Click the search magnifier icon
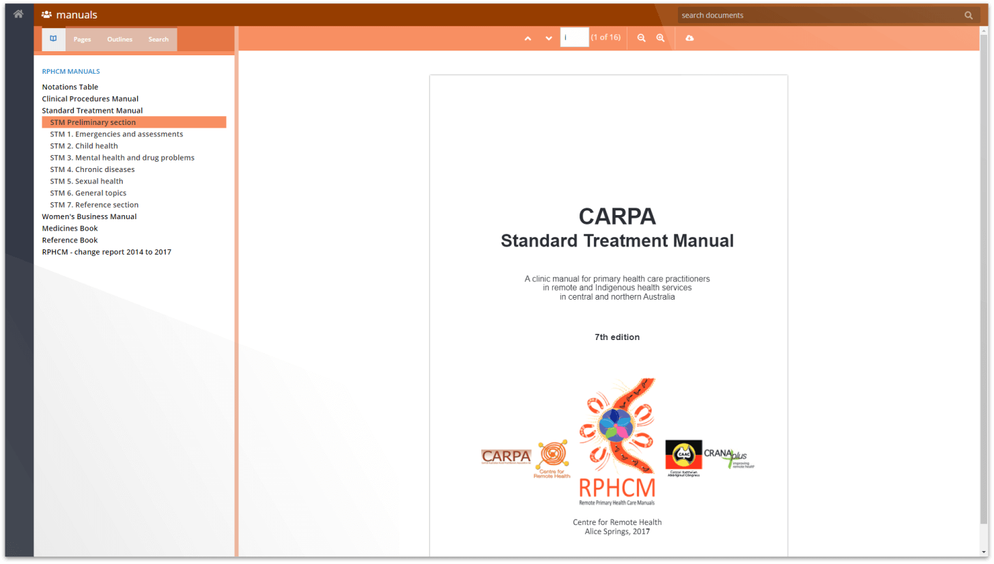This screenshot has height=564, width=994. (968, 15)
